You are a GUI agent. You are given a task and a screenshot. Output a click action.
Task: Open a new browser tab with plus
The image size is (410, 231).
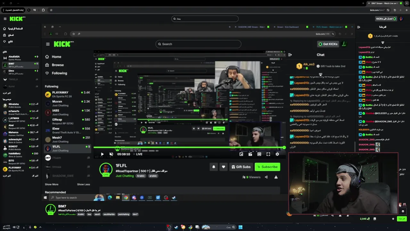[x=363, y=3]
